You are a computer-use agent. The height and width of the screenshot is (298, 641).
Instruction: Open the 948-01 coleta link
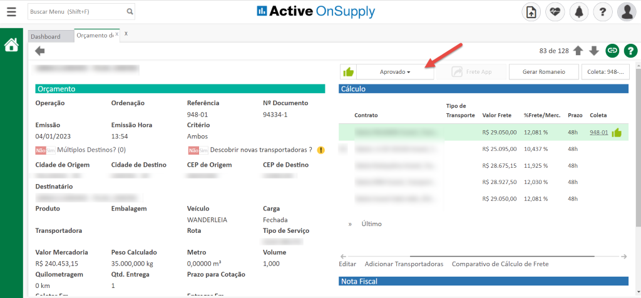598,133
